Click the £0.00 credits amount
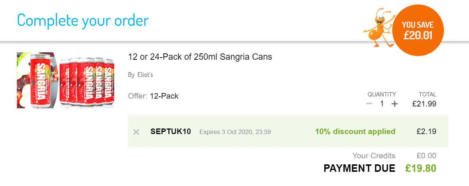 [x=426, y=156]
